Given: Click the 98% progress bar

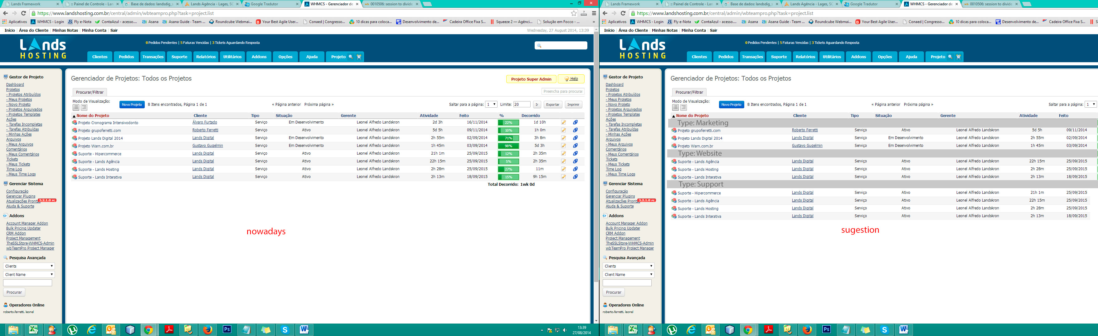Looking at the screenshot, I should [508, 146].
